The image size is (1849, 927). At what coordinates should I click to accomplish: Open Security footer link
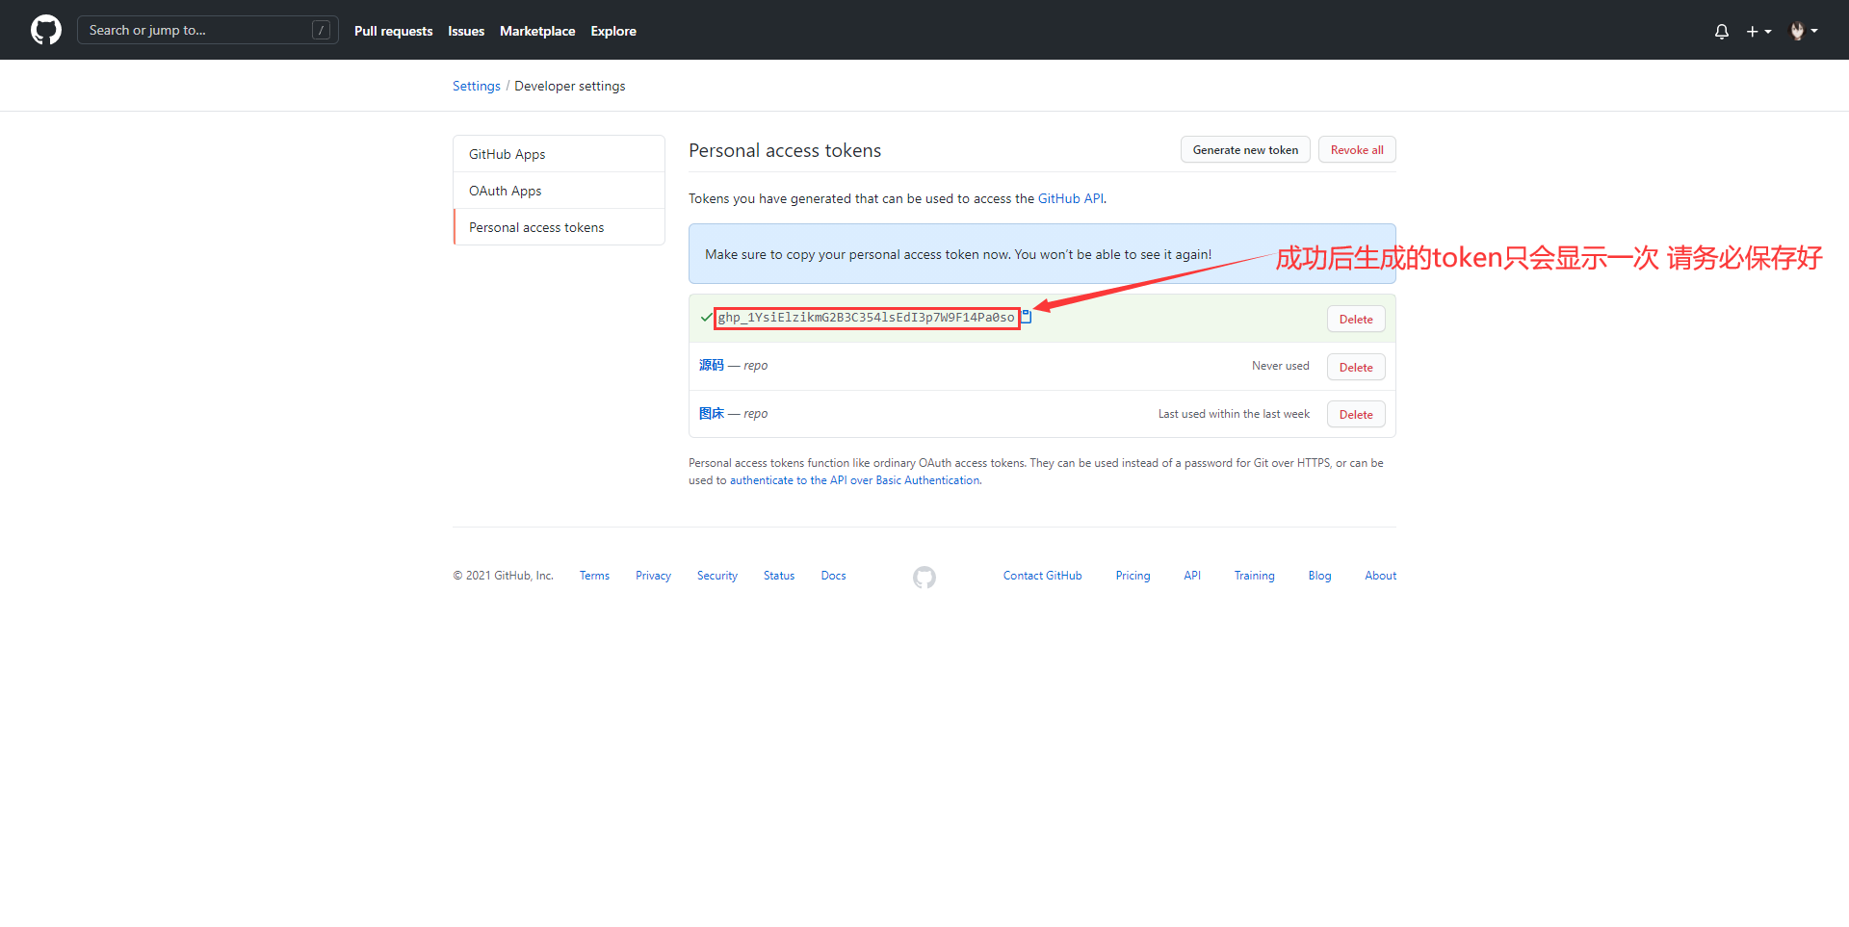[x=717, y=576]
